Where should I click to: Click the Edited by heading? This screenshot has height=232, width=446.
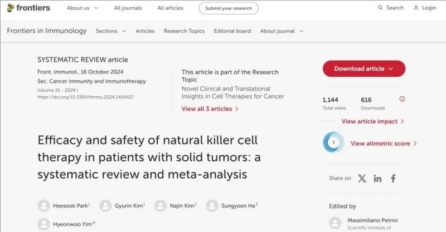point(342,206)
